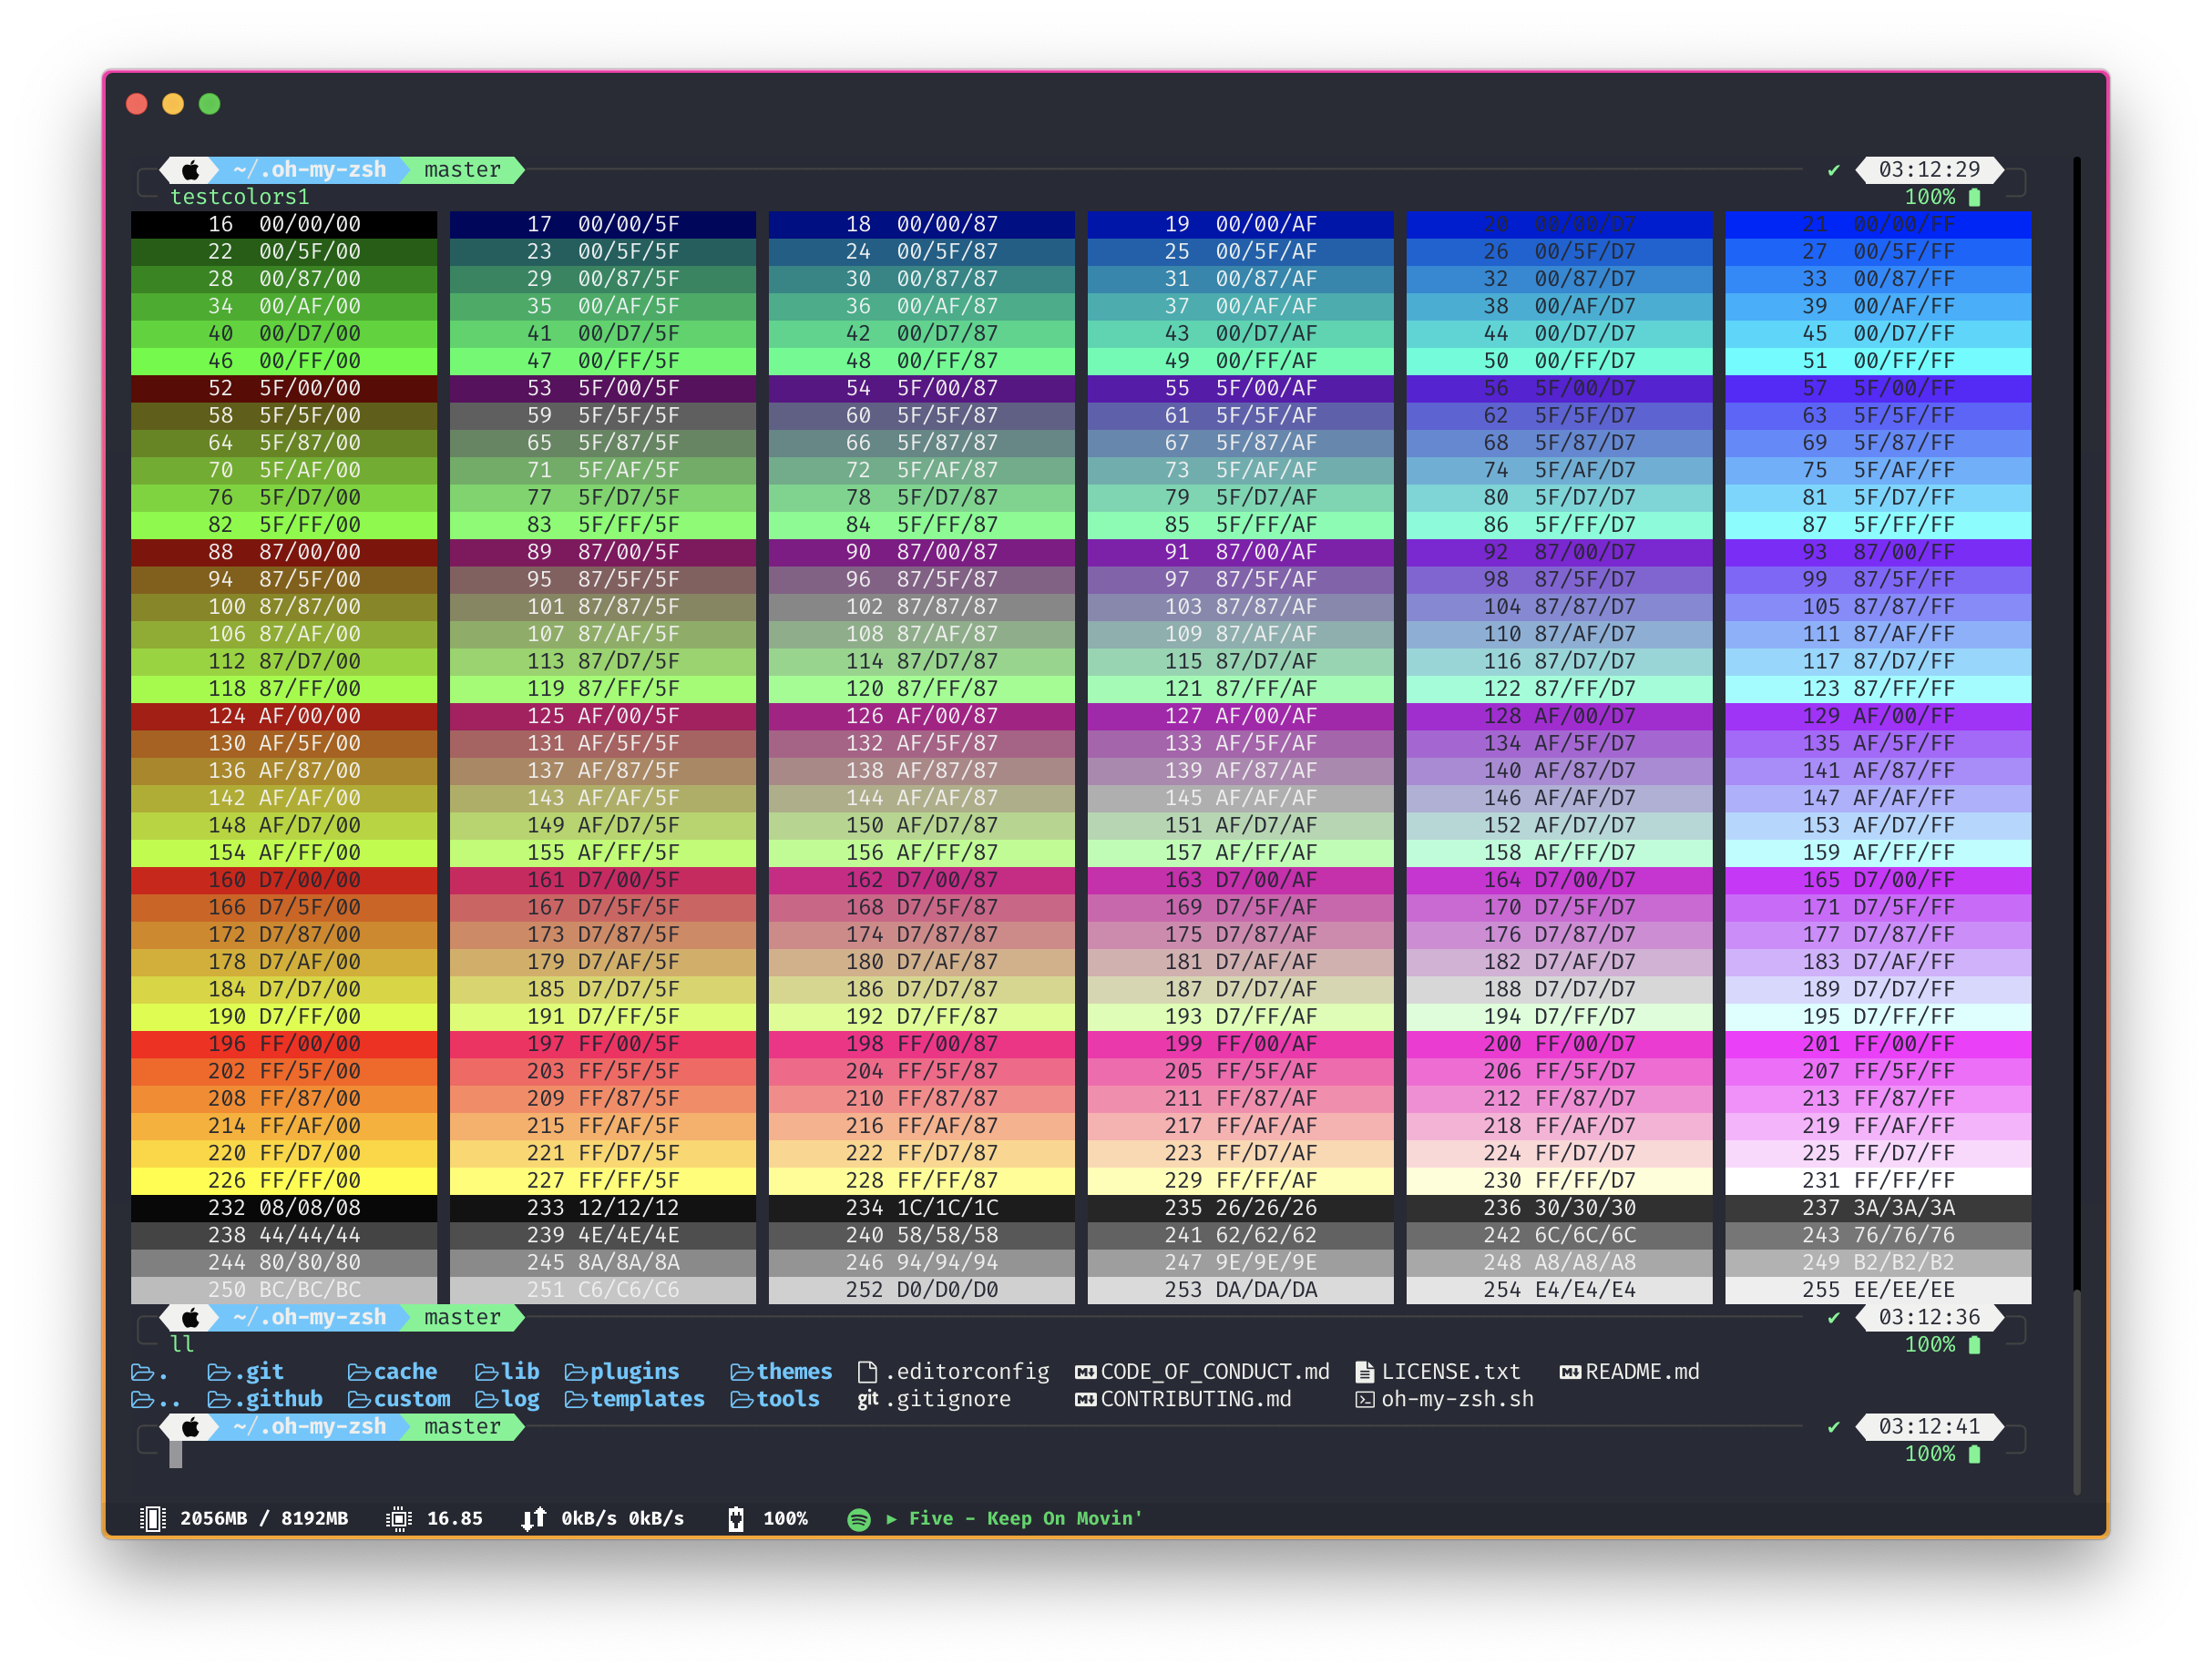The height and width of the screenshot is (1674, 2212).
Task: Click the cursor on the empty command line
Action: click(x=176, y=1454)
